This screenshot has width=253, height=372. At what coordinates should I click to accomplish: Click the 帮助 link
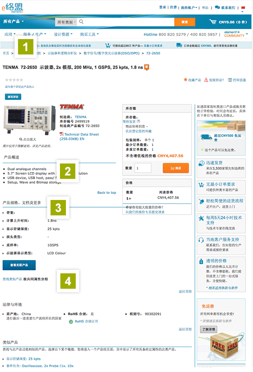pos(205,8)
